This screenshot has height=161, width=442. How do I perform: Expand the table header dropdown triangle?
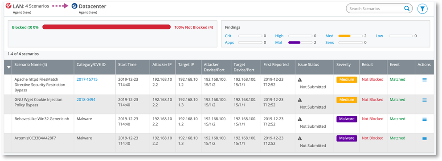click(x=8, y=67)
